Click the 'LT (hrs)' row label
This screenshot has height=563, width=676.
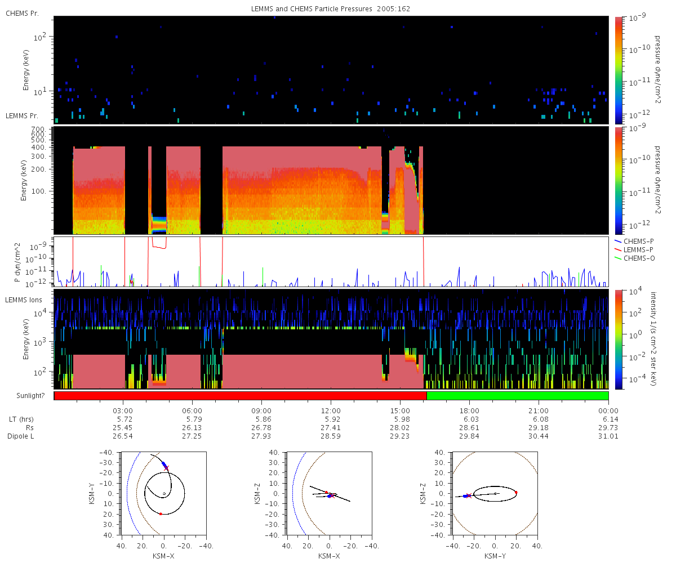point(20,420)
